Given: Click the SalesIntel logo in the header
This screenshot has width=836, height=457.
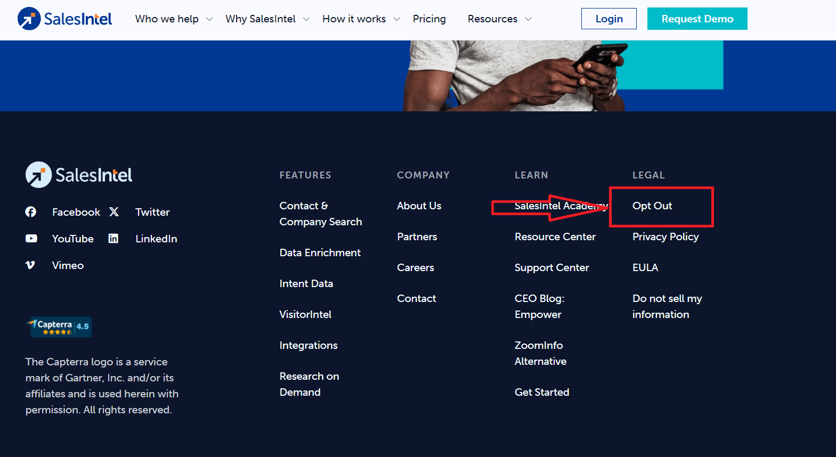Looking at the screenshot, I should pyautogui.click(x=64, y=19).
